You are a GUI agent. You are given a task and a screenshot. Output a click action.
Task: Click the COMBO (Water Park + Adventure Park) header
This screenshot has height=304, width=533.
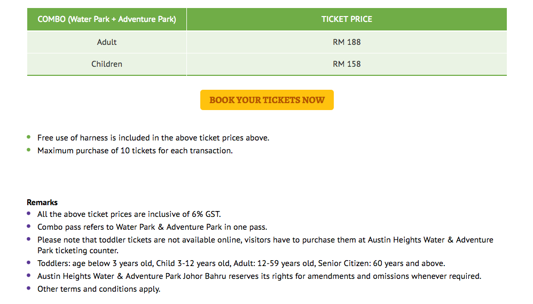point(107,19)
